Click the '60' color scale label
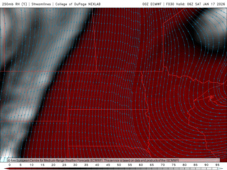 click(x=141, y=165)
